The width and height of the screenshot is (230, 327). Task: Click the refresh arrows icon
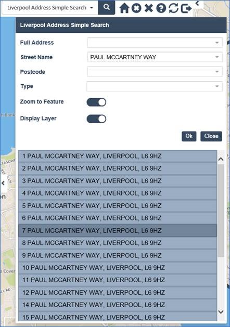click(173, 8)
